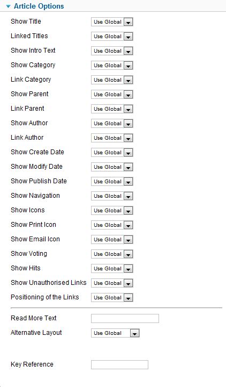226x387 pixels.
Task: Open the Show Voting dropdown
Action: (x=112, y=254)
